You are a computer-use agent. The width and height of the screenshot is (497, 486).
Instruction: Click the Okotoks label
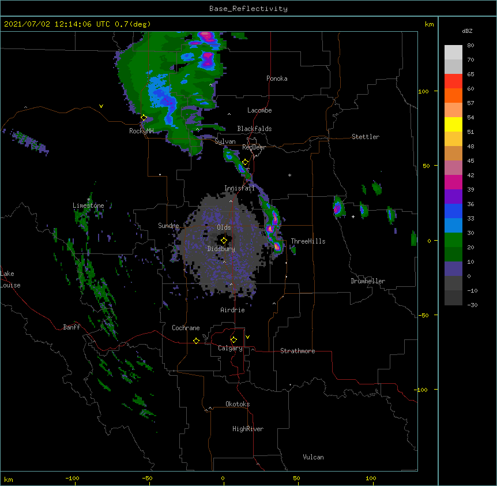coord(238,404)
